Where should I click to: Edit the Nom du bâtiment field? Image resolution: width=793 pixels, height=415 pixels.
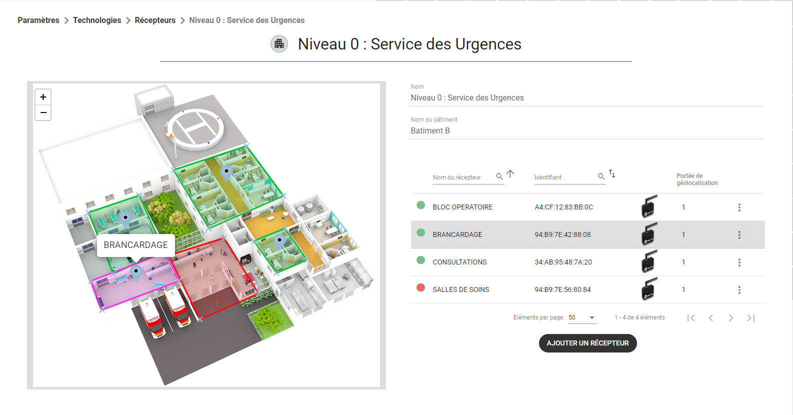(587, 131)
